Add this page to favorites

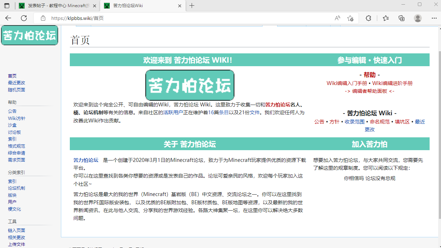click(x=350, y=18)
